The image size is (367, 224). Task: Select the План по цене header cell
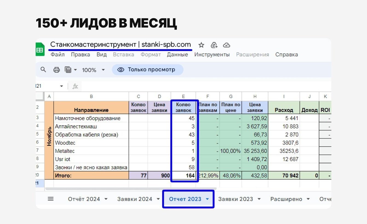click(x=231, y=107)
